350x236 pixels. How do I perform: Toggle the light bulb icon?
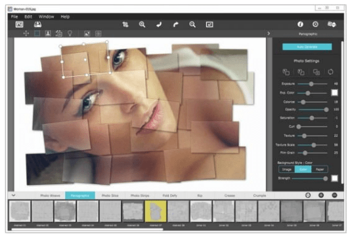pyautogui.click(x=70, y=33)
